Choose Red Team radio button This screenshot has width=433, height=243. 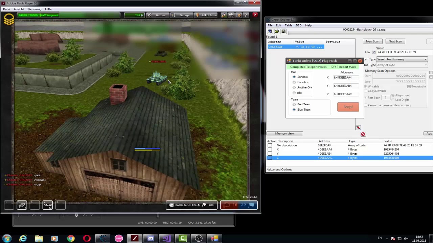click(x=294, y=105)
